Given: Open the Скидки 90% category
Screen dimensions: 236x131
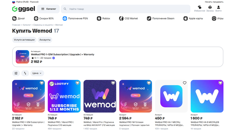Looking at the screenshot, I should (x=44, y=19).
